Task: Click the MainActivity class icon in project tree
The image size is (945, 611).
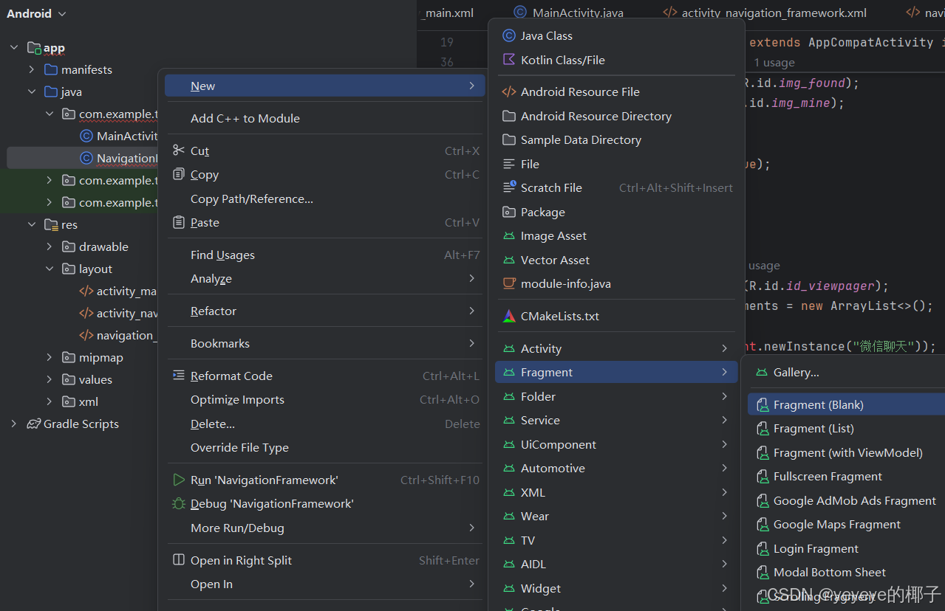Action: tap(86, 136)
